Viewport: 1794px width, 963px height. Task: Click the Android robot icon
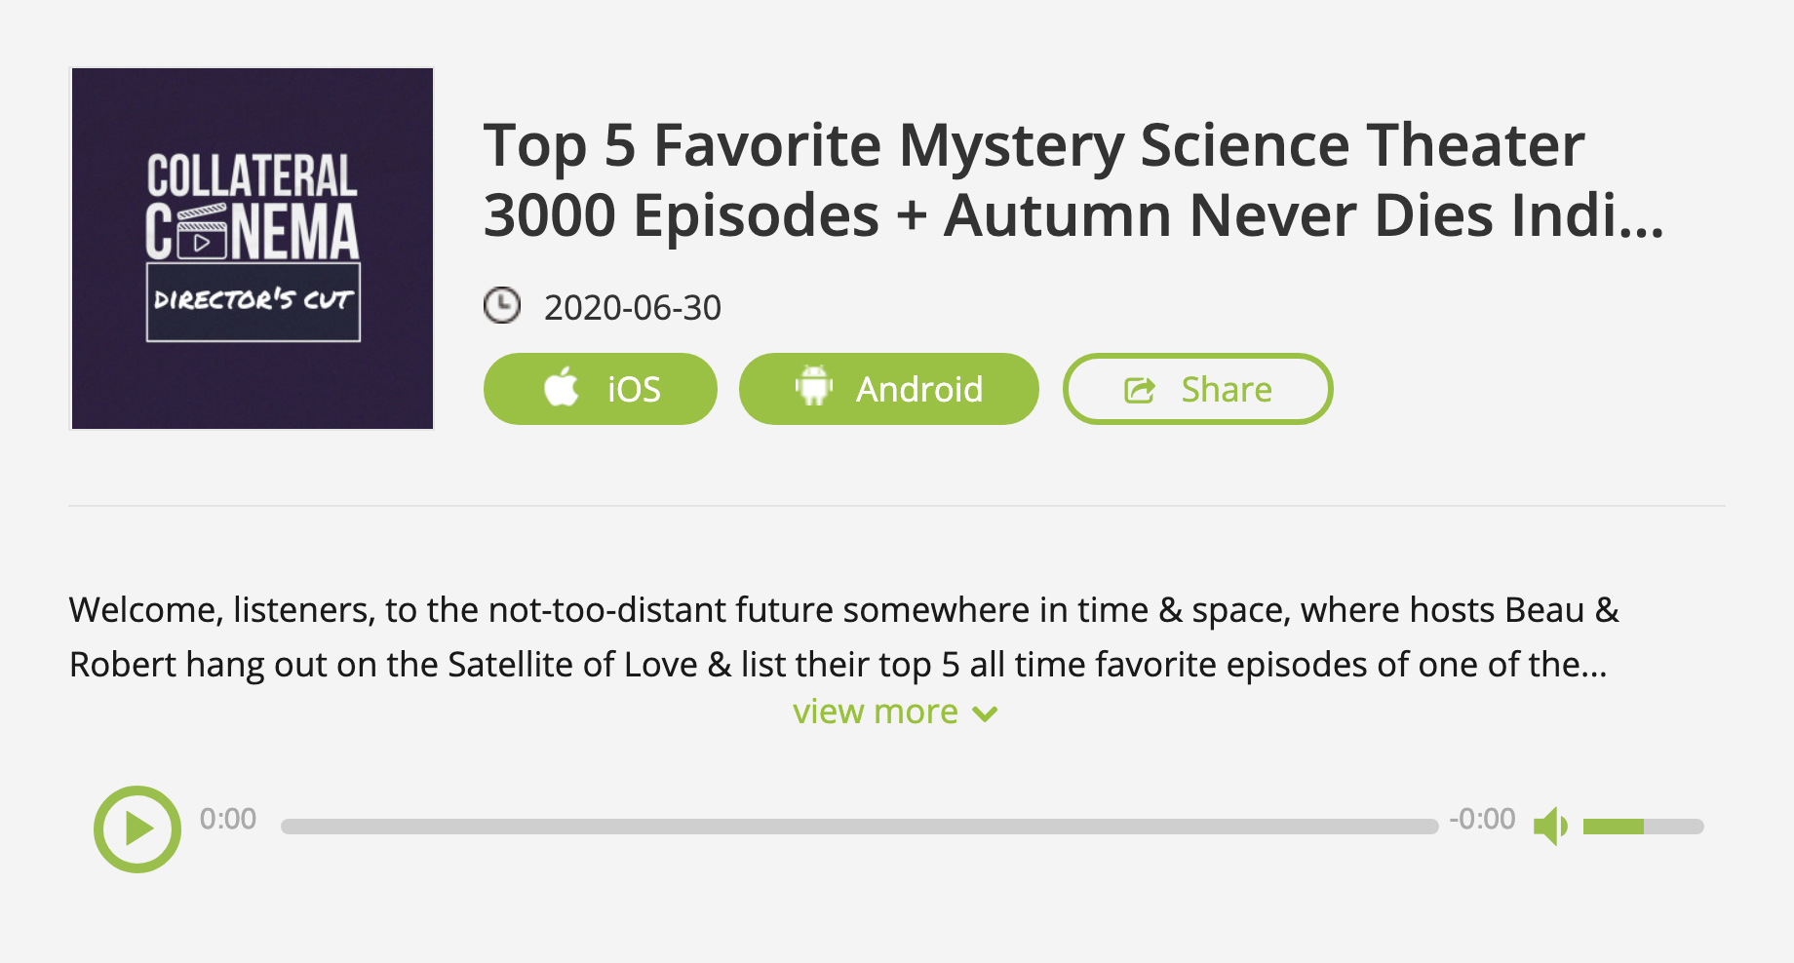[813, 386]
